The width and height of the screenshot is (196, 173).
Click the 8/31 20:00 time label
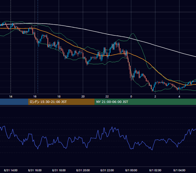(83, 170)
